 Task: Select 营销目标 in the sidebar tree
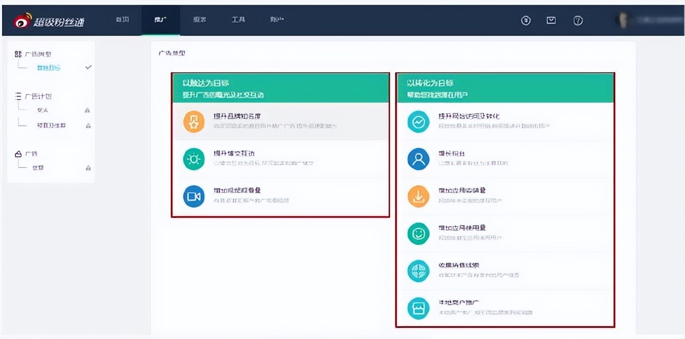(x=49, y=67)
